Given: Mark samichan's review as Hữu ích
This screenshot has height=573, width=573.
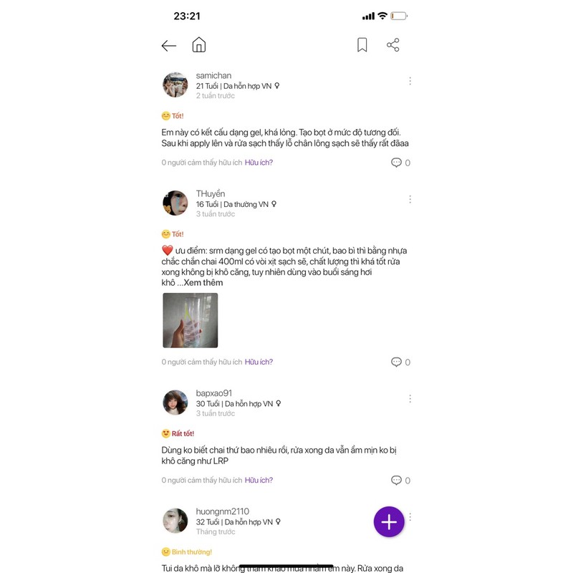Looking at the screenshot, I should pos(259,163).
